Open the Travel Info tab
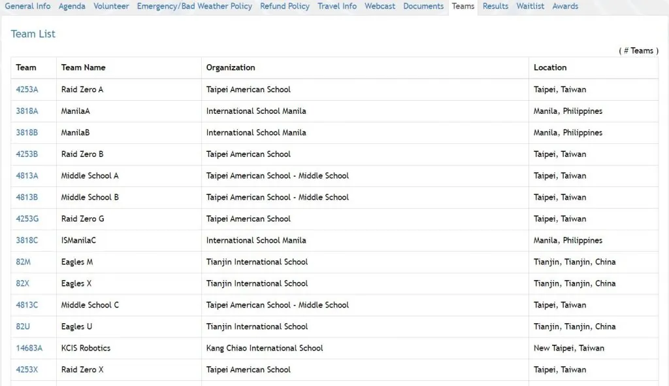 point(336,7)
